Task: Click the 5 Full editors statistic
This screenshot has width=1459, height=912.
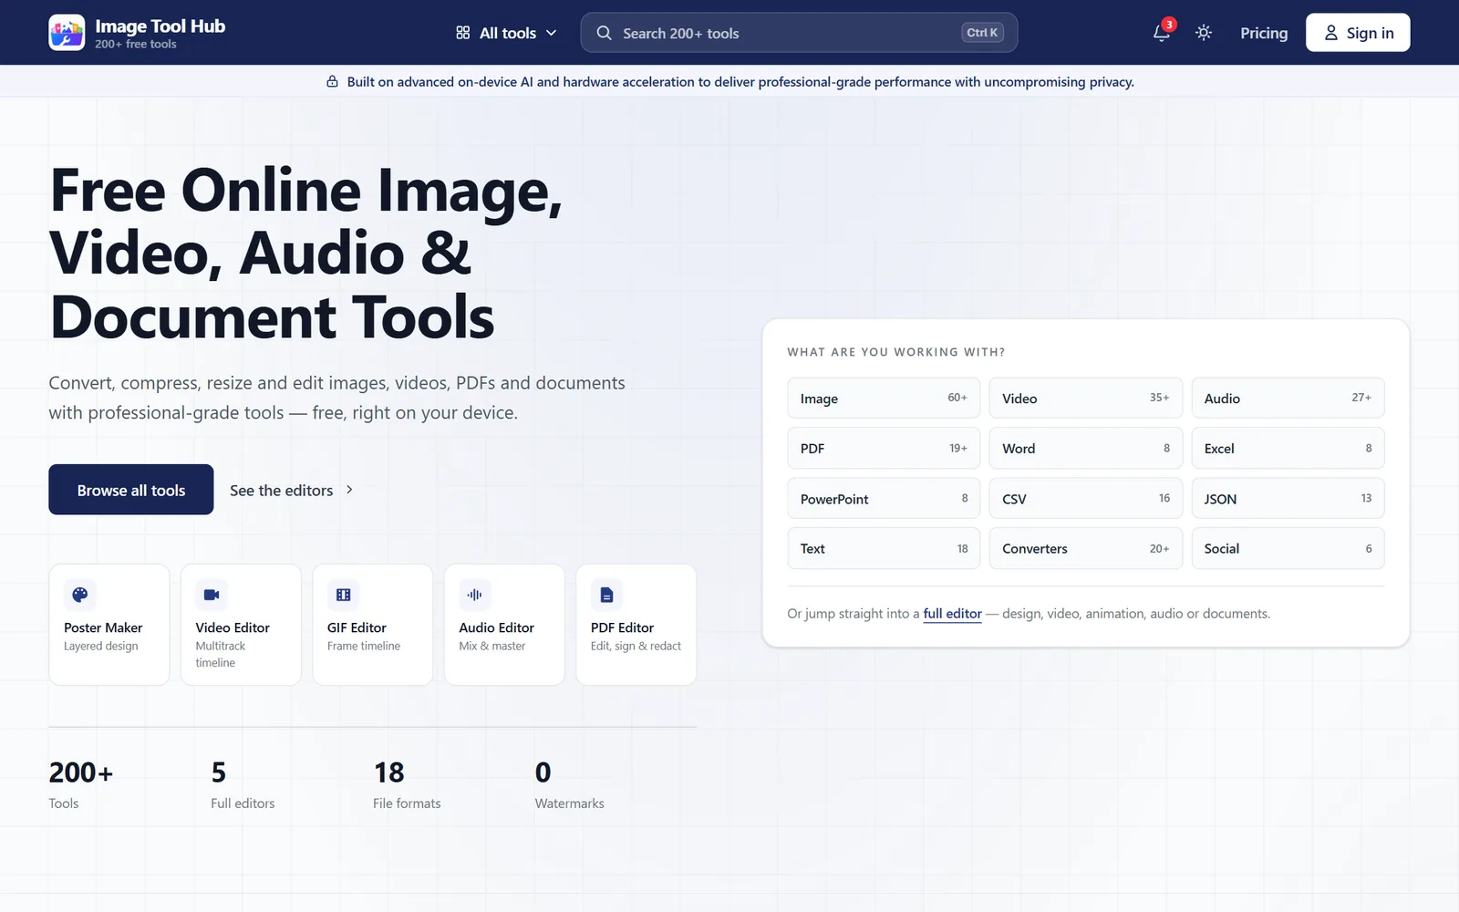Action: point(243,784)
